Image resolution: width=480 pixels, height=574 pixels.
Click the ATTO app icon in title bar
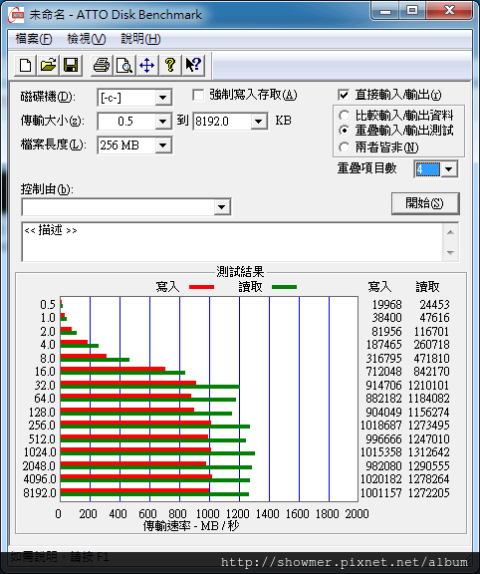click(17, 15)
